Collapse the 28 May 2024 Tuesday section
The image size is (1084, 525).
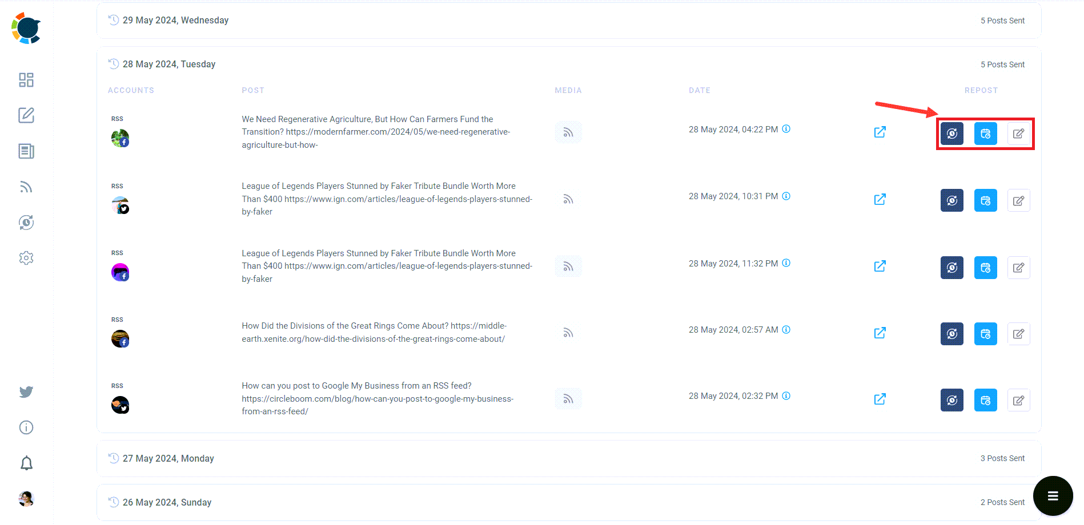tap(169, 64)
